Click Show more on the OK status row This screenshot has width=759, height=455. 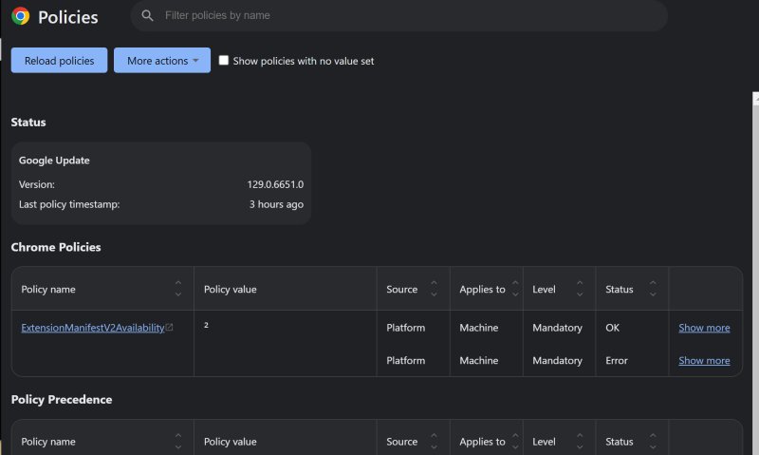tap(704, 328)
